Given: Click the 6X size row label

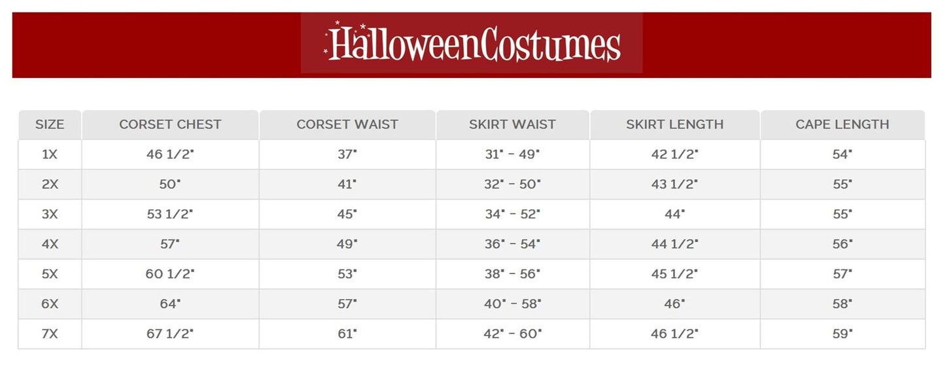Looking at the screenshot, I should (50, 304).
